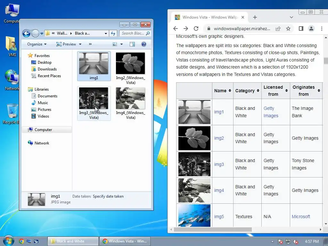Click the Chrome horizontal scrollbar
Image resolution: width=328 pixels, height=246 pixels.
click(213, 229)
